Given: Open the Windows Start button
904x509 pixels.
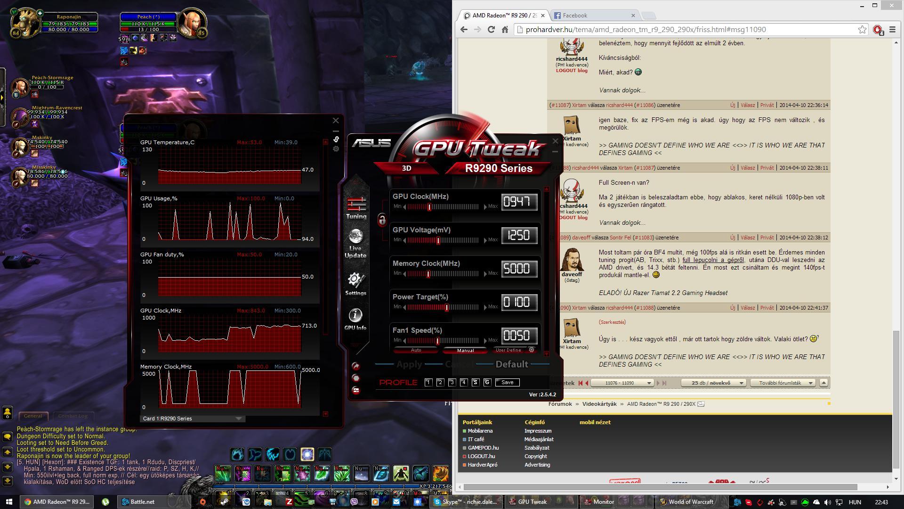Looking at the screenshot, I should [8, 502].
